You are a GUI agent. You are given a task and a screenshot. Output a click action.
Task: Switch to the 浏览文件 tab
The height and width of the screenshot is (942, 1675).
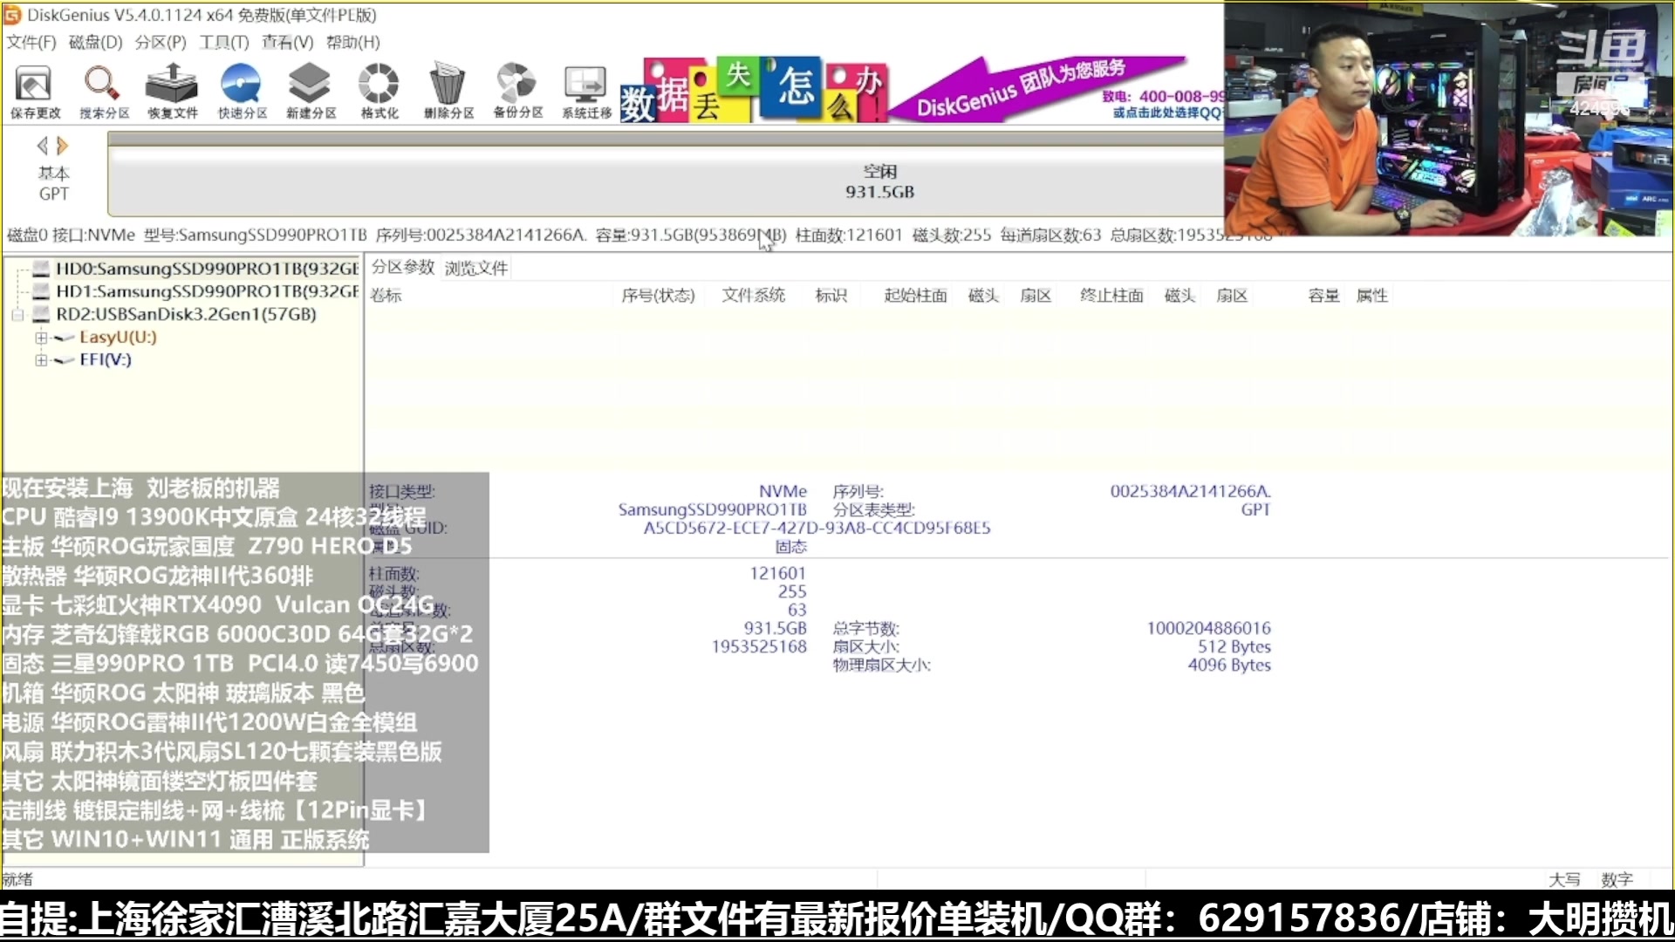475,268
